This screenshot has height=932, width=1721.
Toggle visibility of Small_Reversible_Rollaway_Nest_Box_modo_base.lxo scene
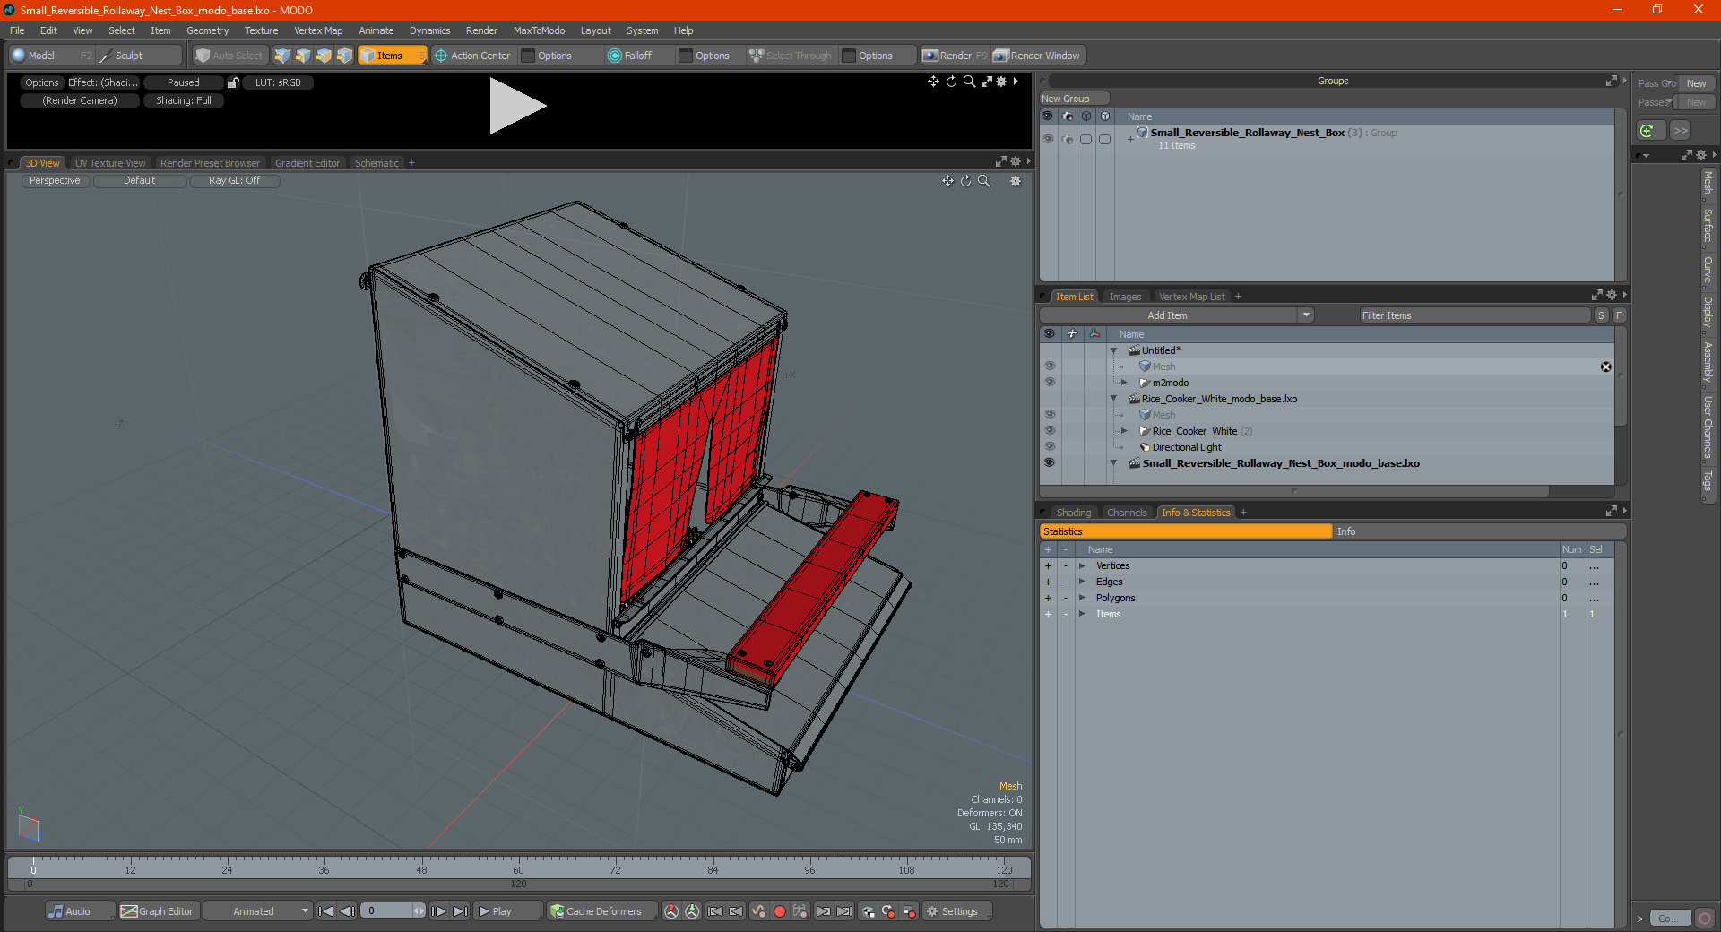click(1049, 463)
